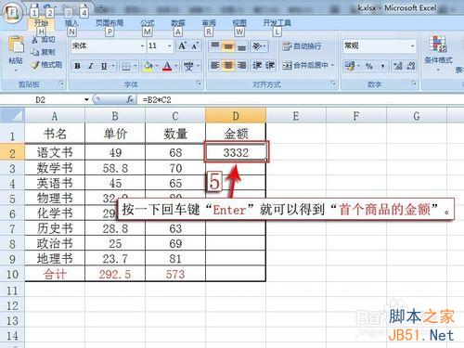Switch to the Data tab
The image size is (464, 348).
178,23
